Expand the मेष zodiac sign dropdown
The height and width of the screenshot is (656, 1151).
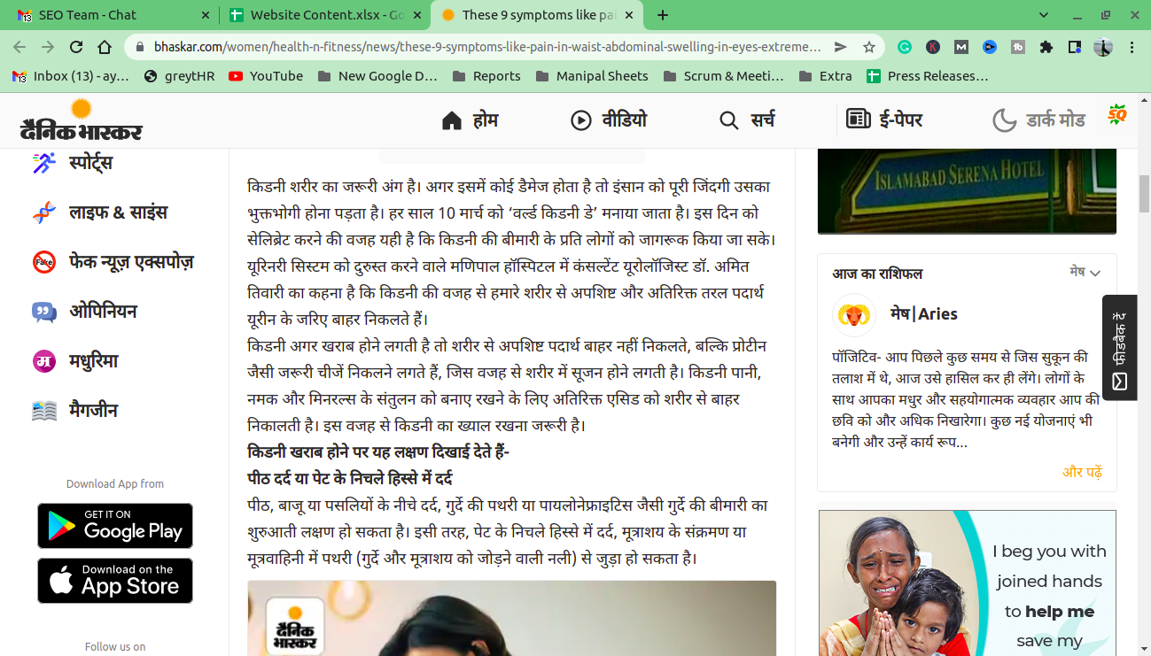[1085, 273]
